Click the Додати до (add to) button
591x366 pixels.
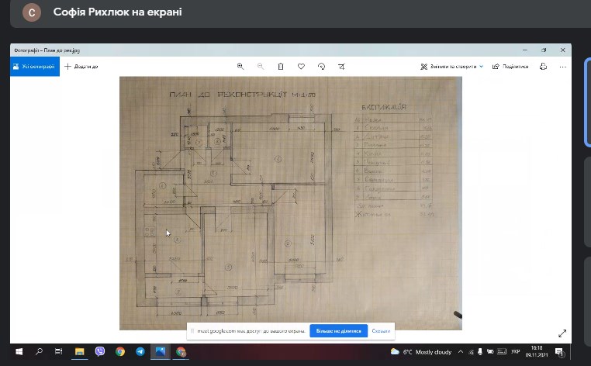81,67
